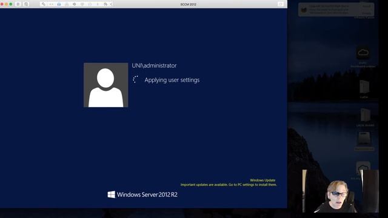Image resolution: width=388 pixels, height=218 pixels.
Task: Click the upper button in notification banner
Action: (x=366, y=6)
